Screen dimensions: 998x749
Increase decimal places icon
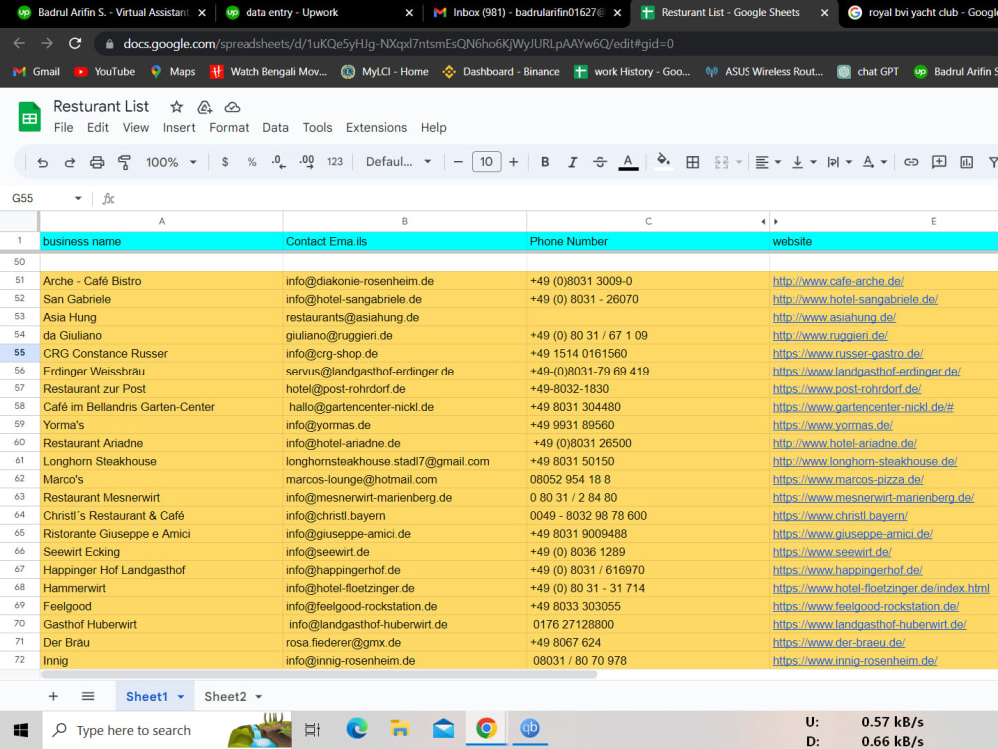point(306,162)
